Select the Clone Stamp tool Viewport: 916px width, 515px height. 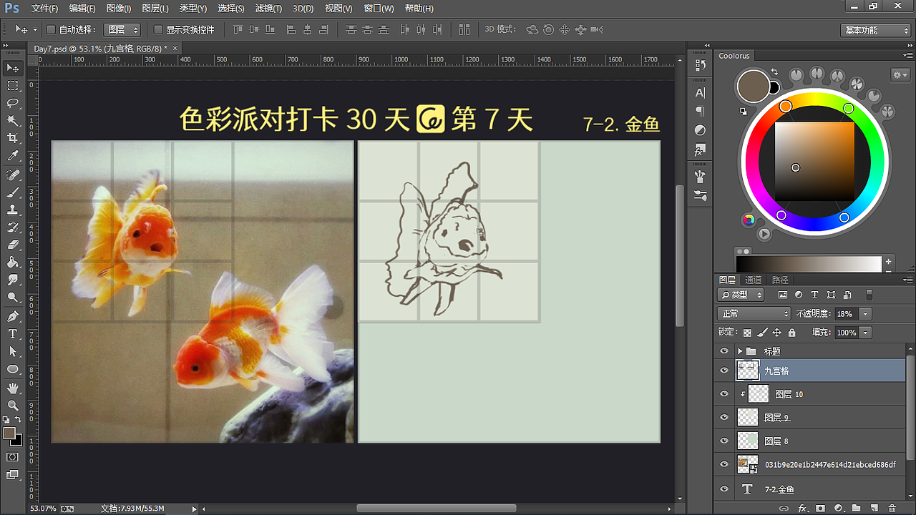tap(13, 210)
